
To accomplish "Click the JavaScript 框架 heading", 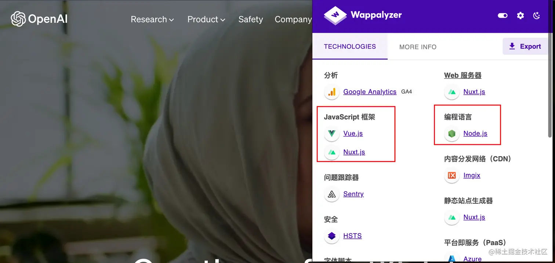I will [x=349, y=117].
